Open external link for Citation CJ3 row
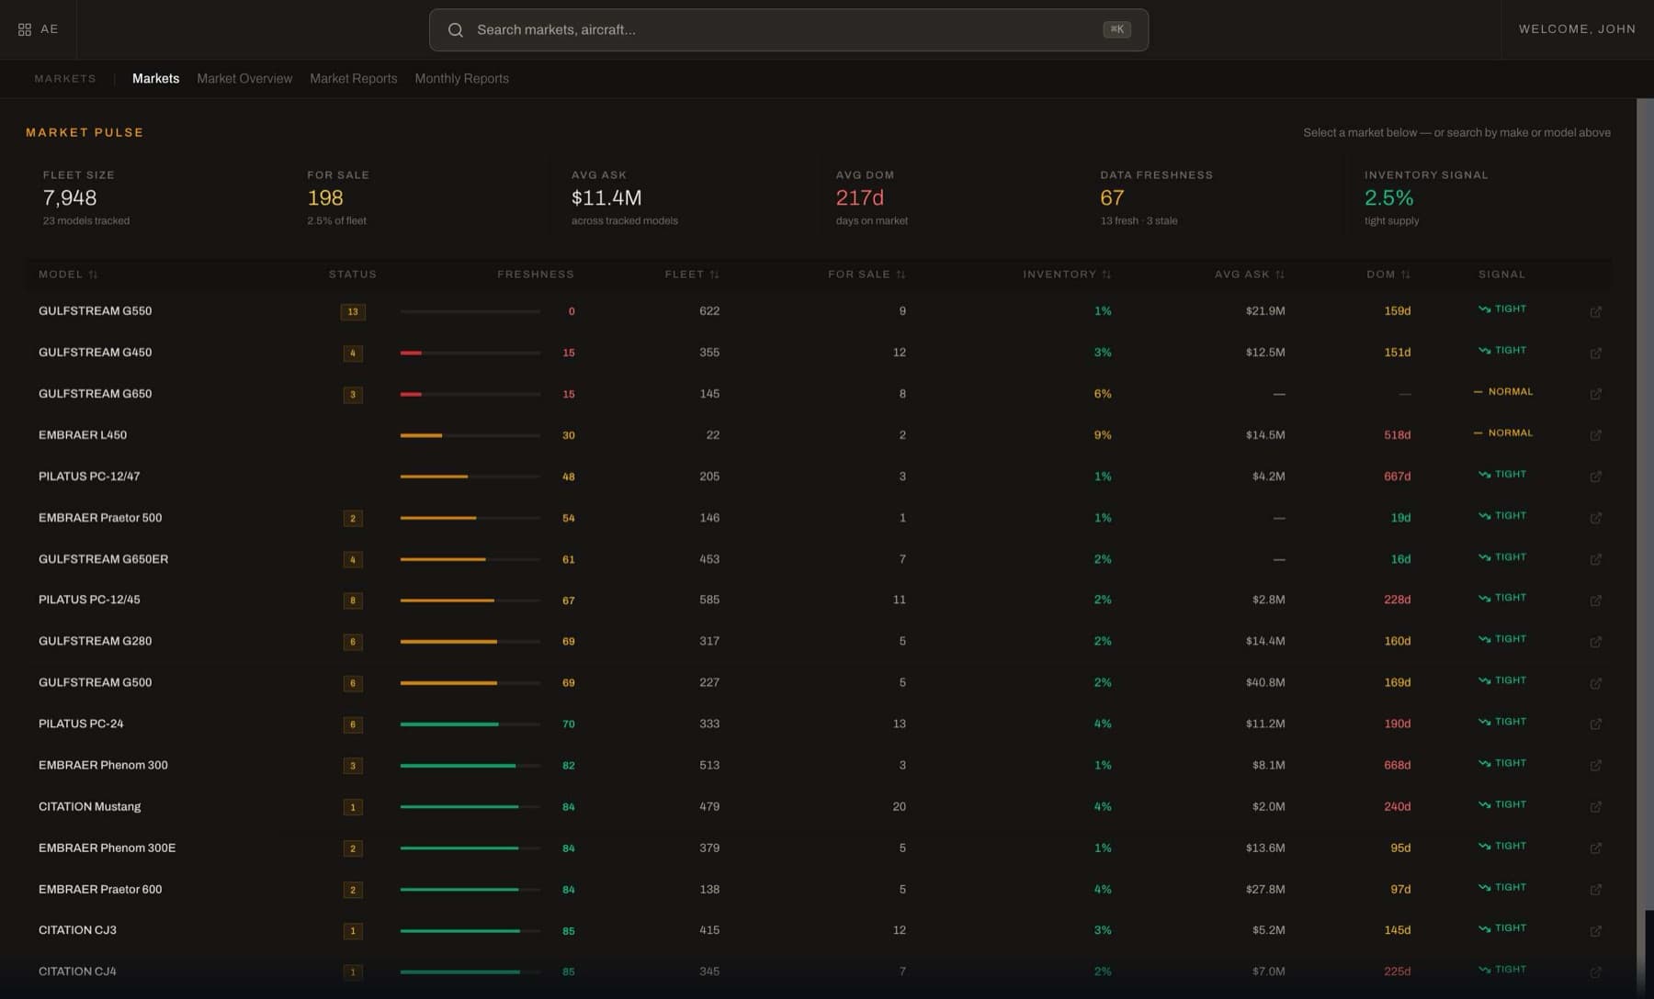The image size is (1654, 999). pos(1596,931)
